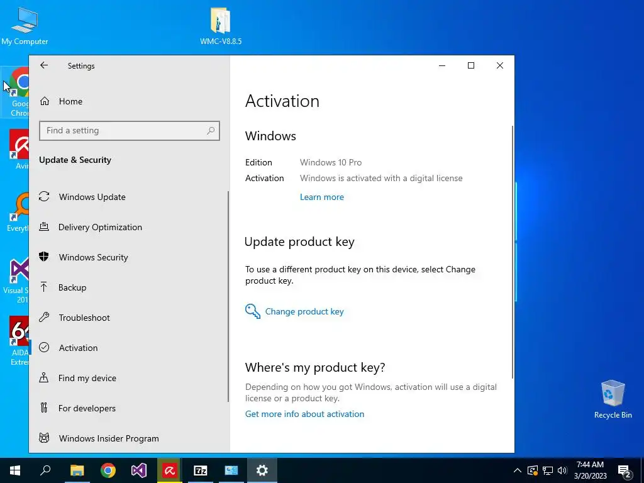This screenshot has width=644, height=483.
Task: Select the Visual Studio desktop shortcut
Action: pos(16,280)
